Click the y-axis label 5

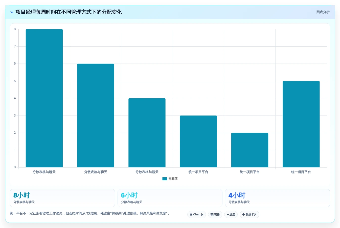[15, 81]
